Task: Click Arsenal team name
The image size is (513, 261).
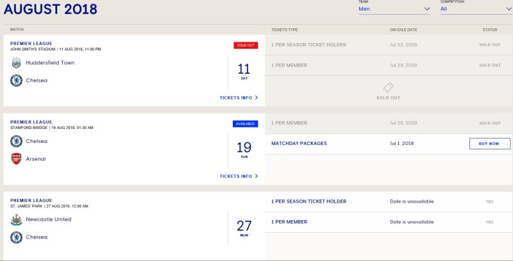Action: click(x=36, y=159)
